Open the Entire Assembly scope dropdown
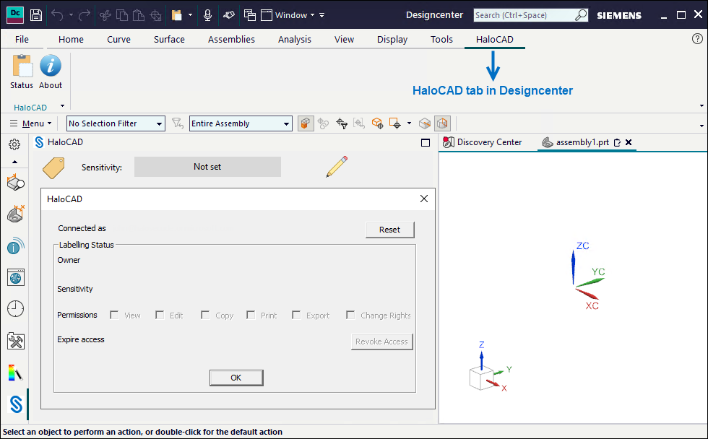Image resolution: width=708 pixels, height=439 pixels. pos(241,123)
